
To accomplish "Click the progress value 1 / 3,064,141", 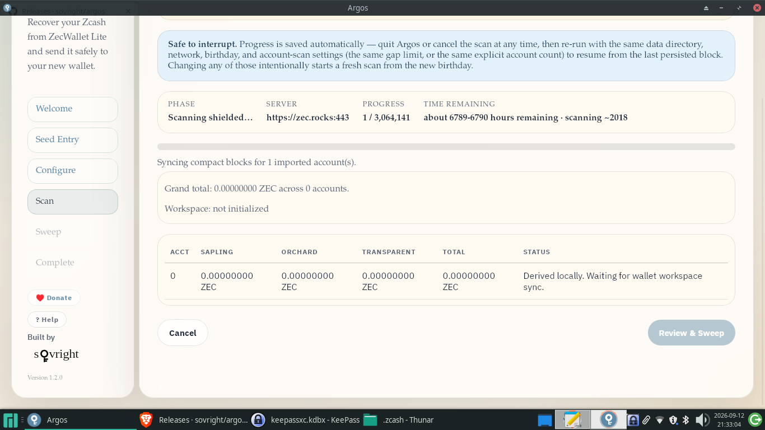I will point(386,118).
